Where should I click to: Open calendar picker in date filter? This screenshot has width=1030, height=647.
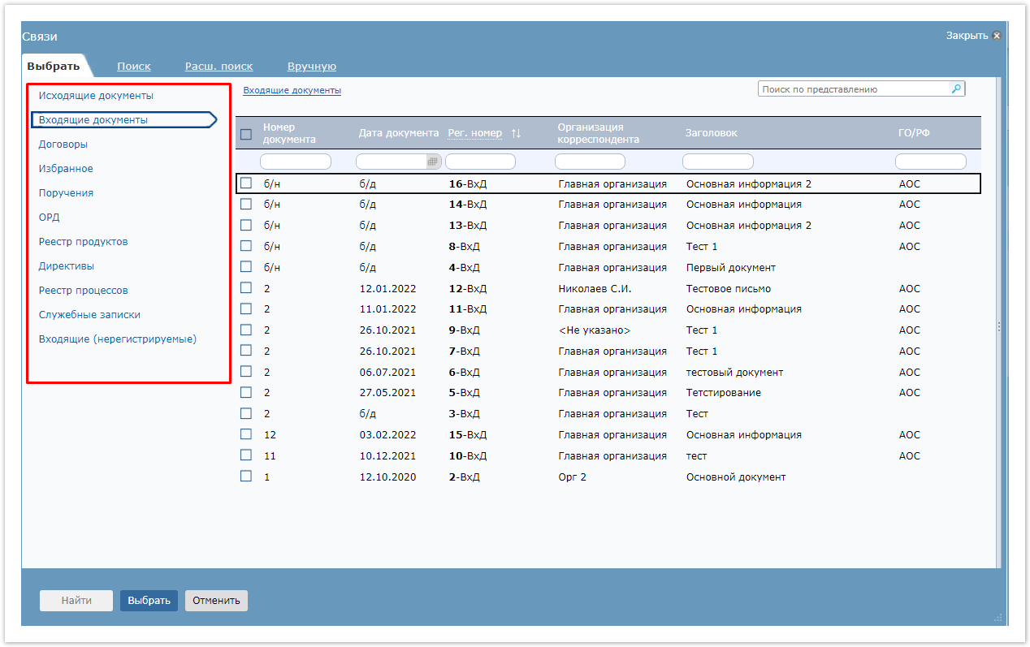point(433,162)
